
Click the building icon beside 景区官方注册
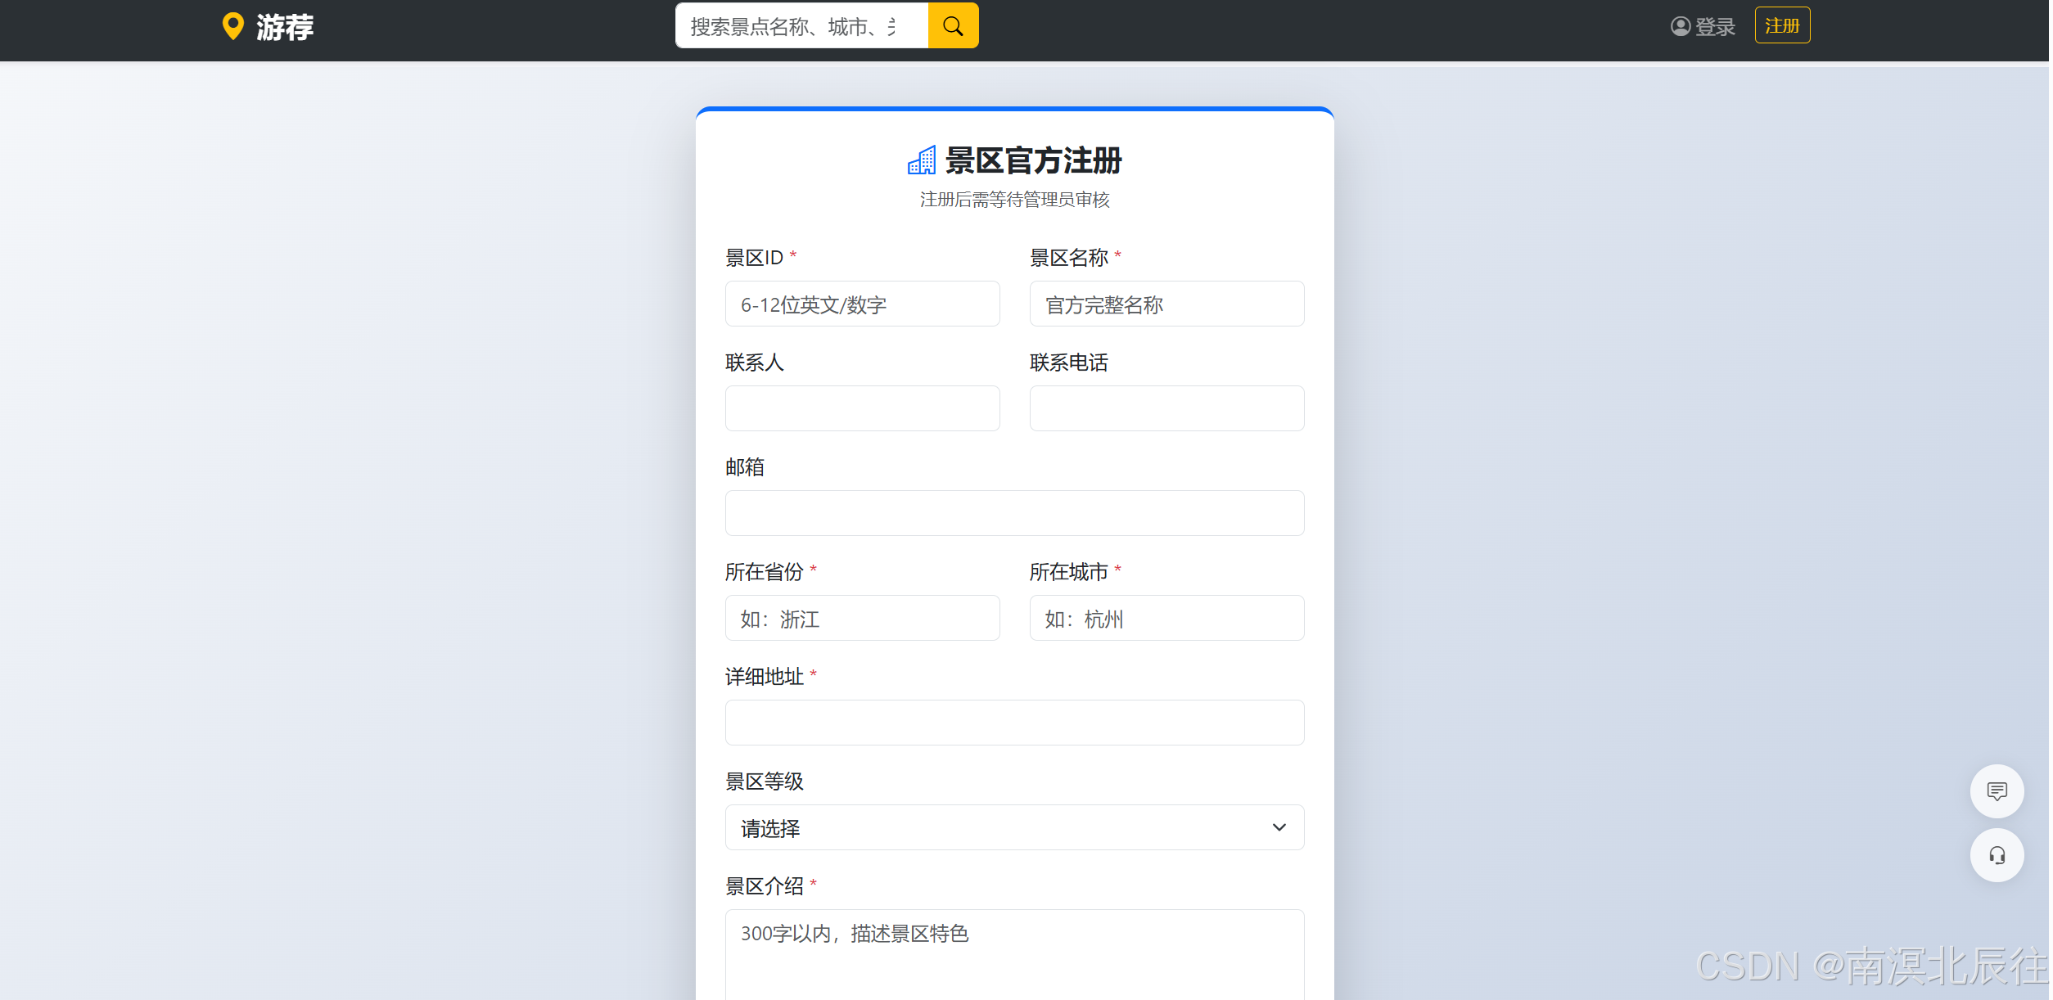click(921, 160)
